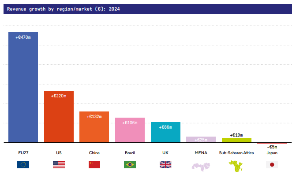Viewport: 296px width, 178px height.
Task: Click the EU27 axis label
Action: 23,153
